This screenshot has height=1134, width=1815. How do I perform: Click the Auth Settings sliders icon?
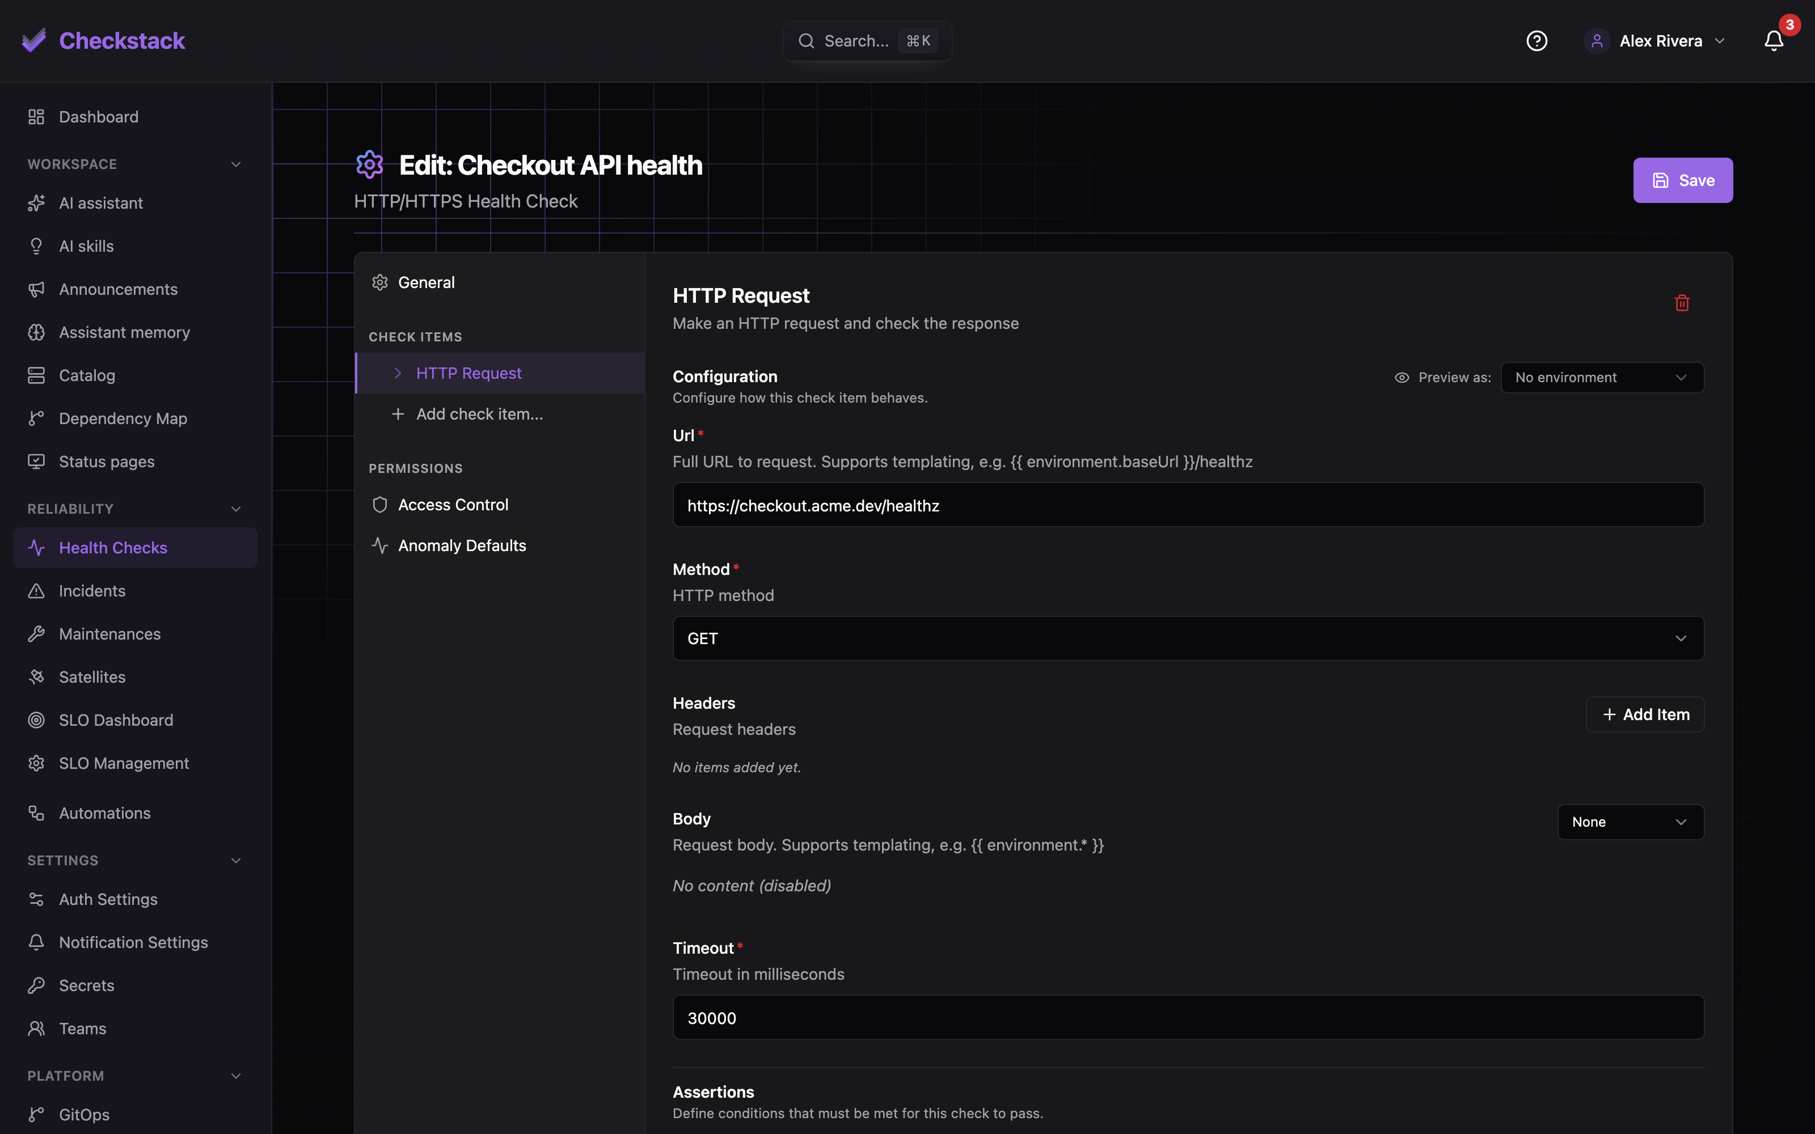[x=36, y=899]
